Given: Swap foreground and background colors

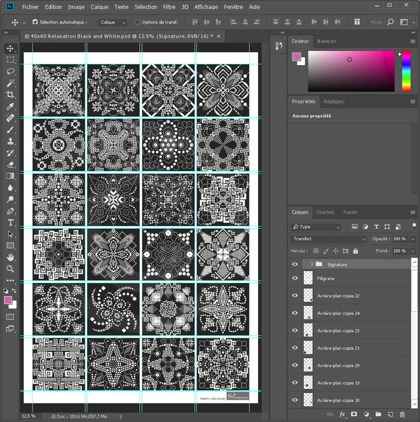Looking at the screenshot, I should tap(14, 291).
